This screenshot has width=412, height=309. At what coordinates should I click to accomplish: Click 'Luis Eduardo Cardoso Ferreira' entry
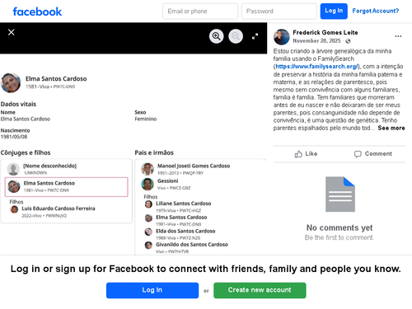[x=59, y=208]
